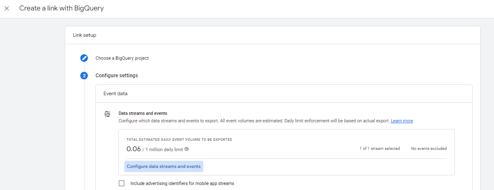Enable the advertising identifiers checkbox
Screen dimensions: 494x190
(122, 183)
